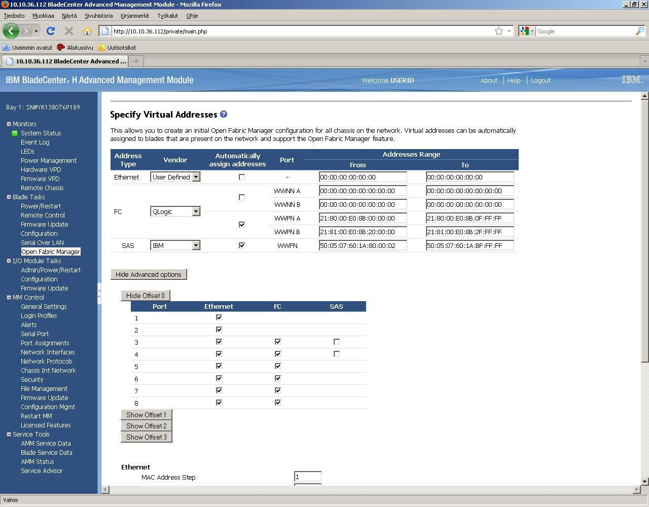Click the Show Offset 2 button
The height and width of the screenshot is (507, 649).
tap(146, 426)
